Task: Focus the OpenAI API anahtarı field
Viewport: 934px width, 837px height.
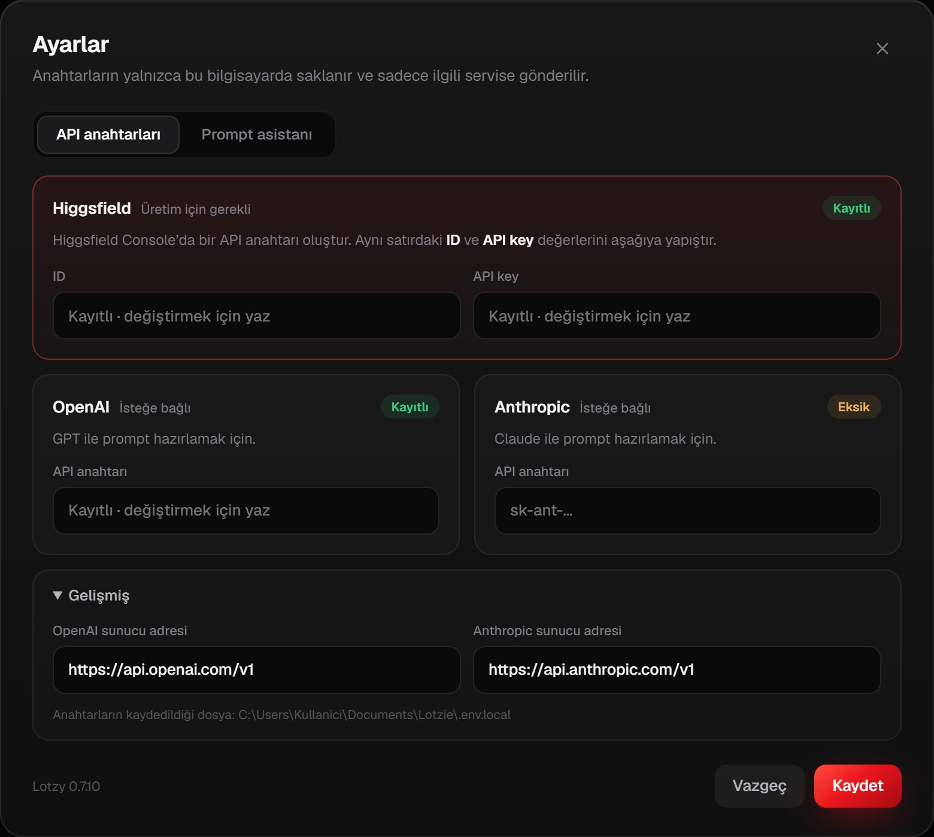Action: pyautogui.click(x=246, y=511)
